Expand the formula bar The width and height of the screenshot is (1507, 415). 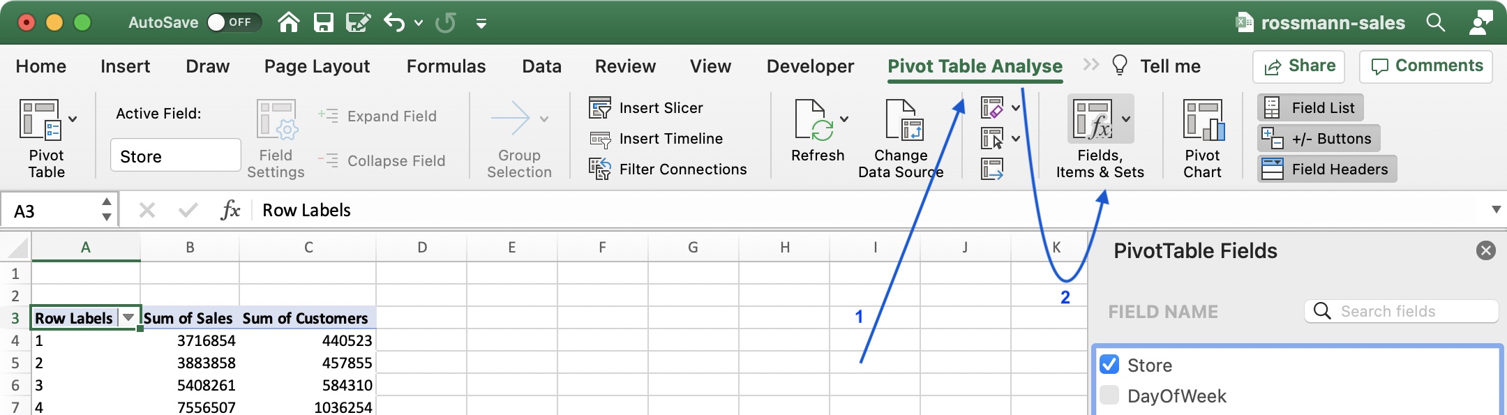click(1496, 209)
